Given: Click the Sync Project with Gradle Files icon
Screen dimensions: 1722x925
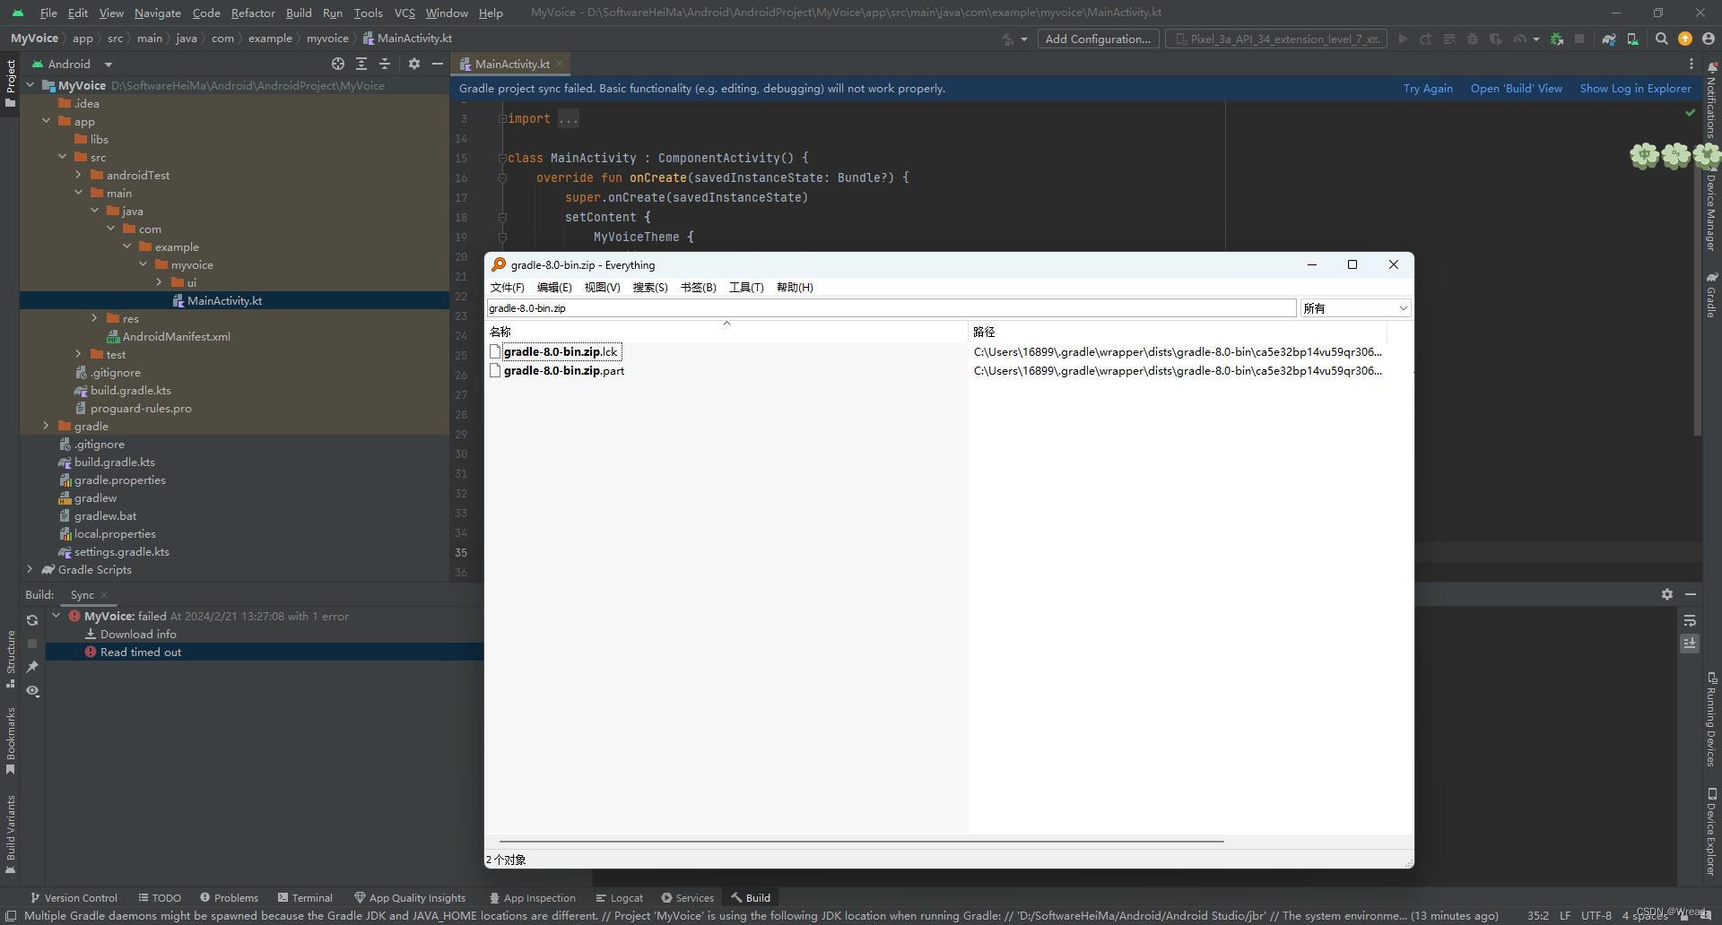Looking at the screenshot, I should (x=1609, y=39).
